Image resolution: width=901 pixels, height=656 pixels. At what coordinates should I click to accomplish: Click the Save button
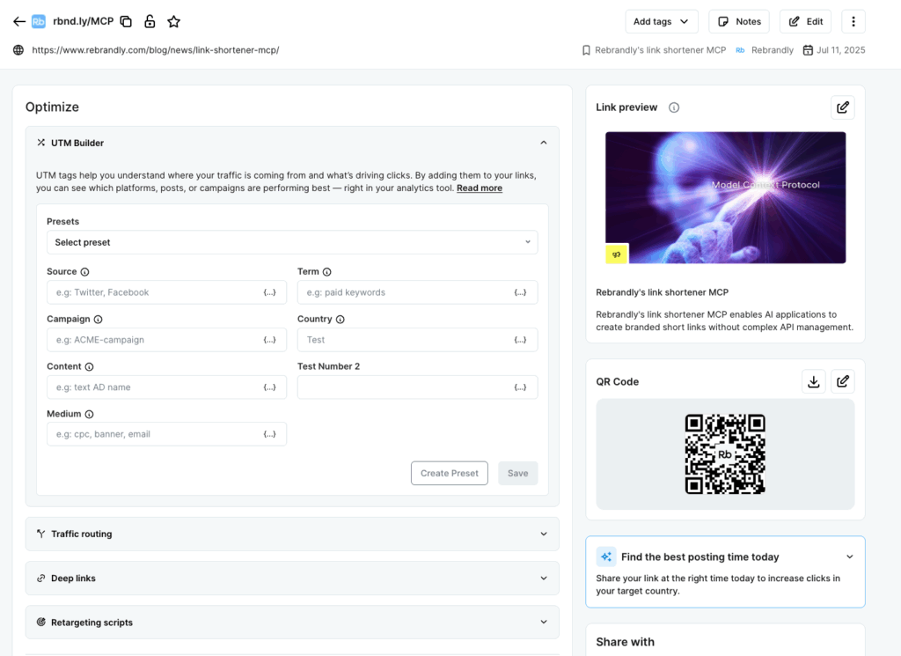517,473
